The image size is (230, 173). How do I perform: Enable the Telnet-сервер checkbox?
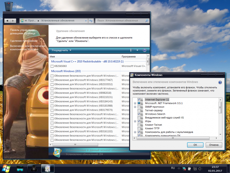pos(139,110)
